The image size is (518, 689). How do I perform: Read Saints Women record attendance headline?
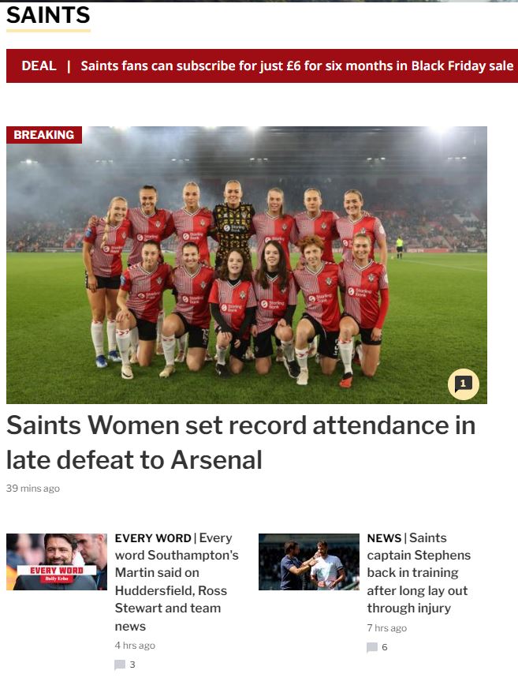241,443
